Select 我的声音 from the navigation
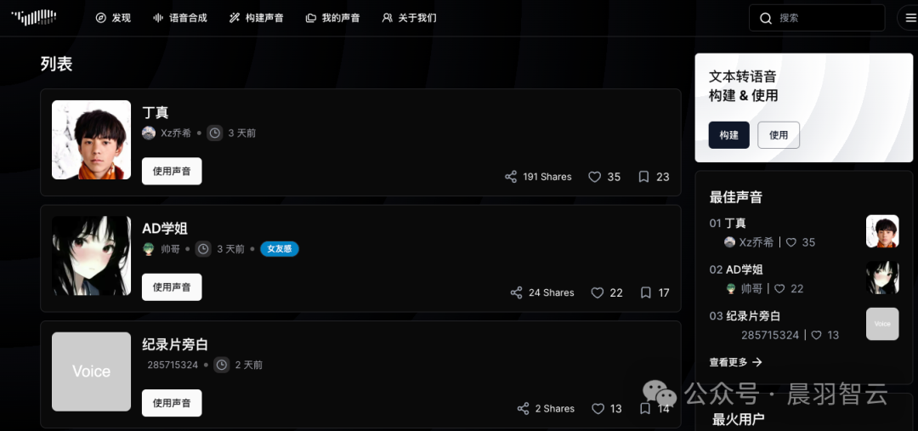This screenshot has width=918, height=431. pyautogui.click(x=332, y=18)
